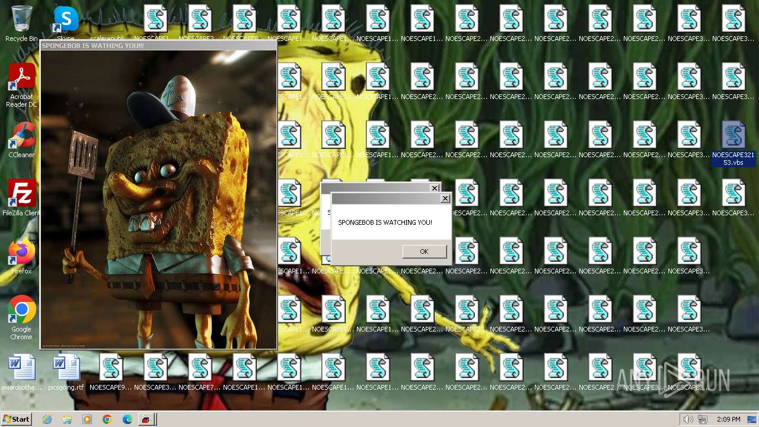759x427 pixels.
Task: Select the FileZilla Client shortcut
Action: click(x=21, y=198)
